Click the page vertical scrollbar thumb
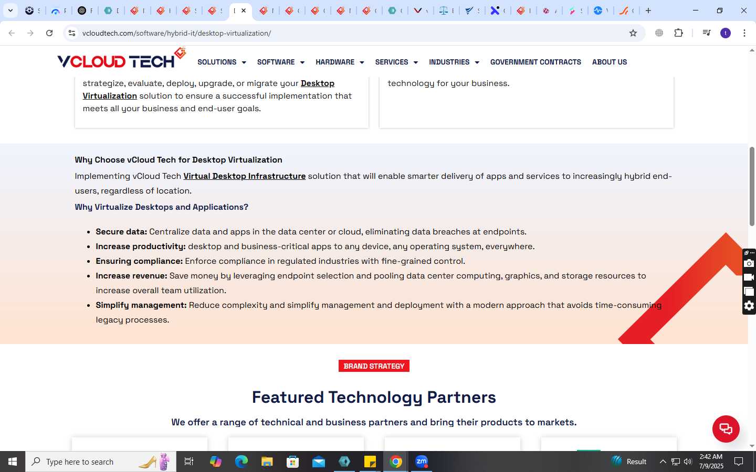Viewport: 756px width, 472px height. pyautogui.click(x=752, y=186)
